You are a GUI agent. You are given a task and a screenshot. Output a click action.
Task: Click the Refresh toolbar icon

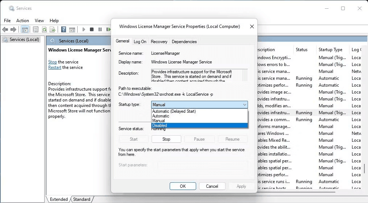44,29
